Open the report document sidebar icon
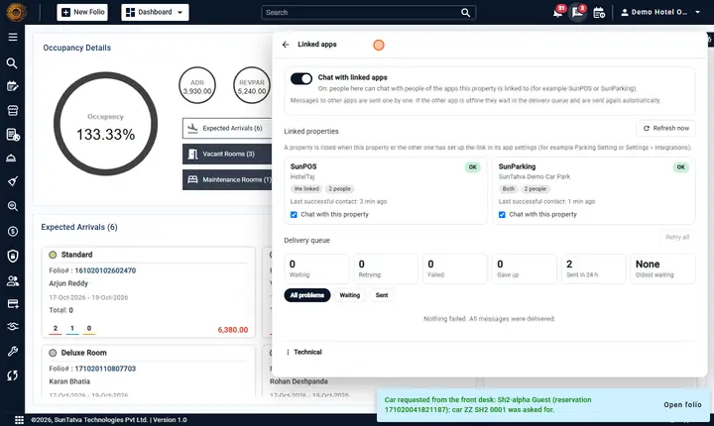 tap(13, 135)
